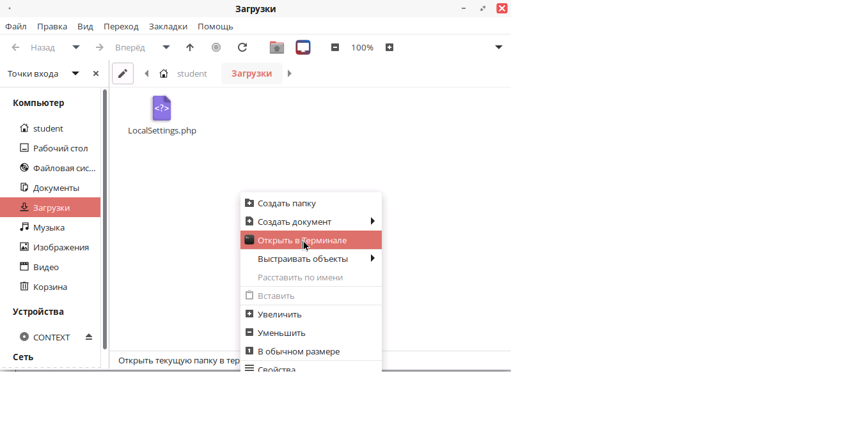This screenshot has width=864, height=433.
Task: Expand the toolbar overflow arrow
Action: 499,47
